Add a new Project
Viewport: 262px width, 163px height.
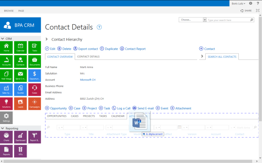90,108
